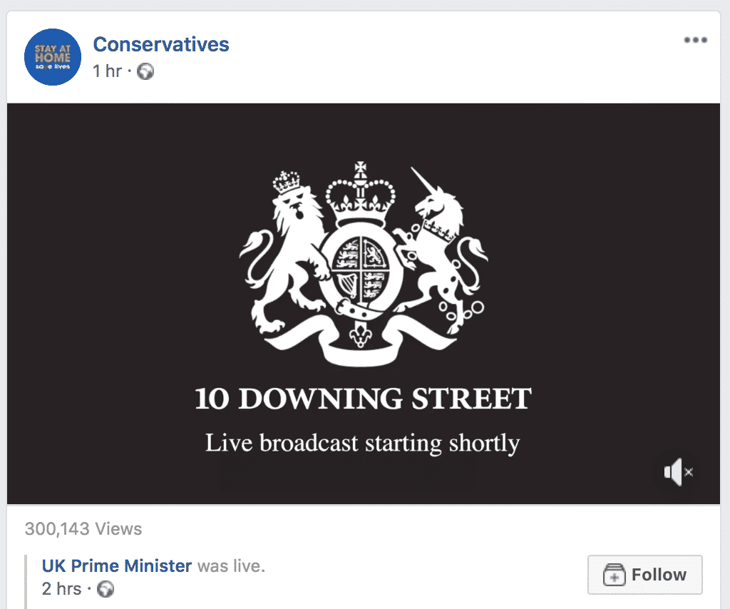
Task: Follow the UK Prime Minister page
Action: click(644, 575)
